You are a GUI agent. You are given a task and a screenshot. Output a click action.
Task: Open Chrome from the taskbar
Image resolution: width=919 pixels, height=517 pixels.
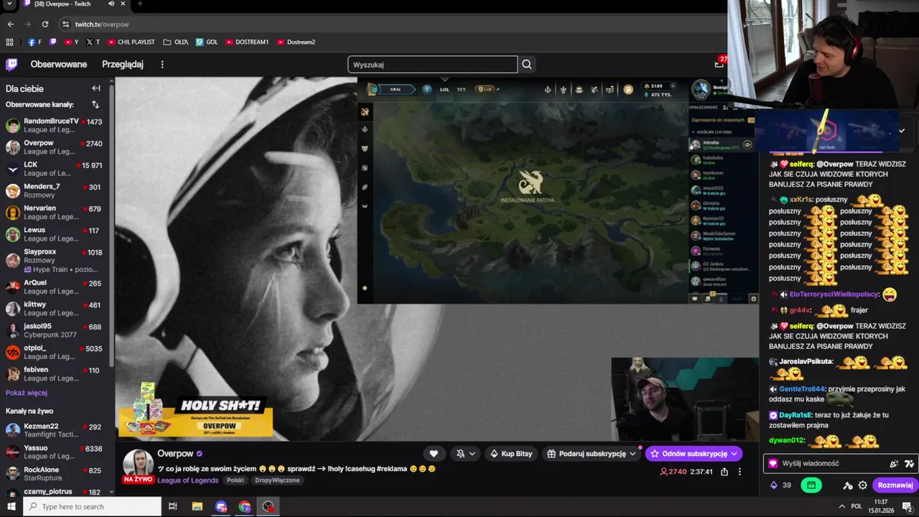pos(245,506)
